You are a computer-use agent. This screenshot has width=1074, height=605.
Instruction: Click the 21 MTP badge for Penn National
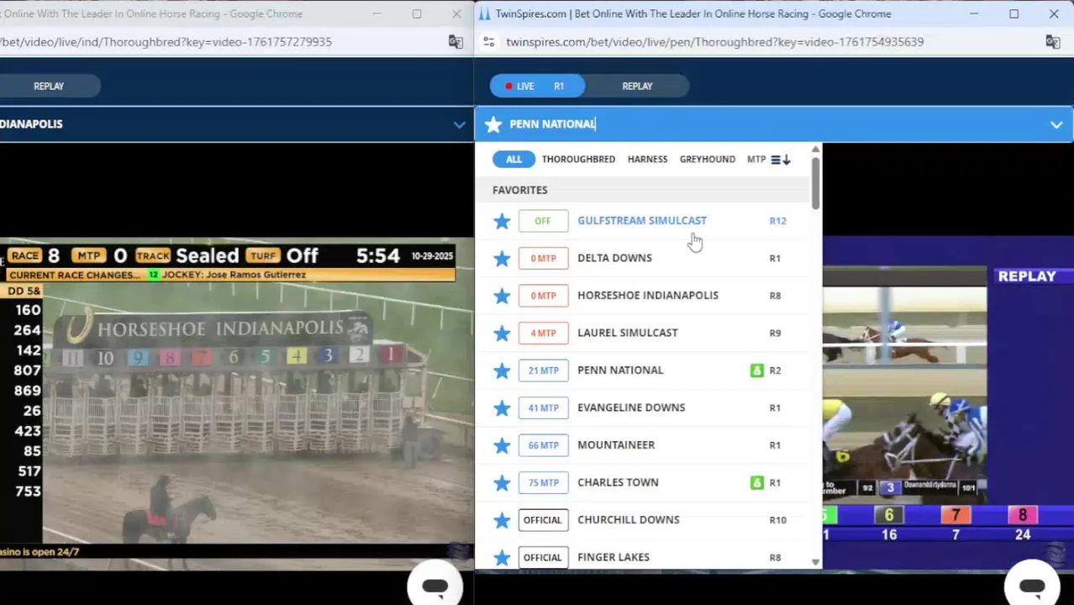point(543,371)
